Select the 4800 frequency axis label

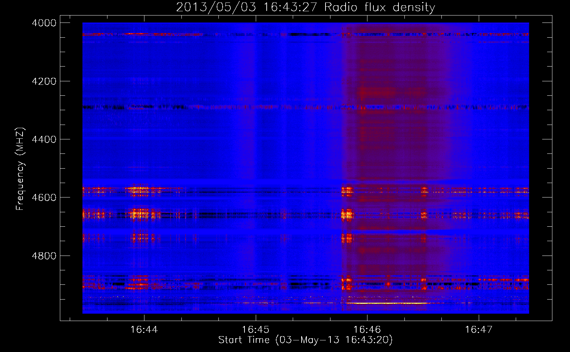pyautogui.click(x=44, y=256)
